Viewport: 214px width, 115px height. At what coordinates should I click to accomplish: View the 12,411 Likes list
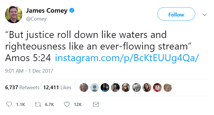[57, 87]
